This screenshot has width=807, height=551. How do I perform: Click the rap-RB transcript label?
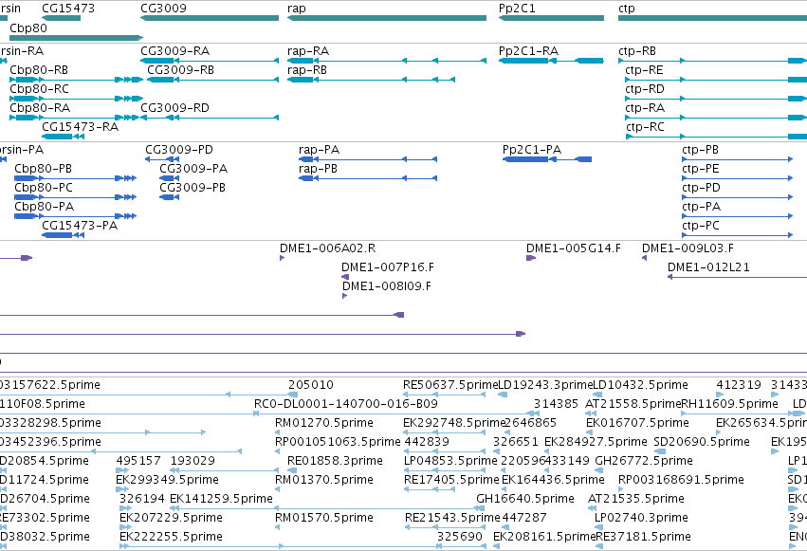pos(307,70)
